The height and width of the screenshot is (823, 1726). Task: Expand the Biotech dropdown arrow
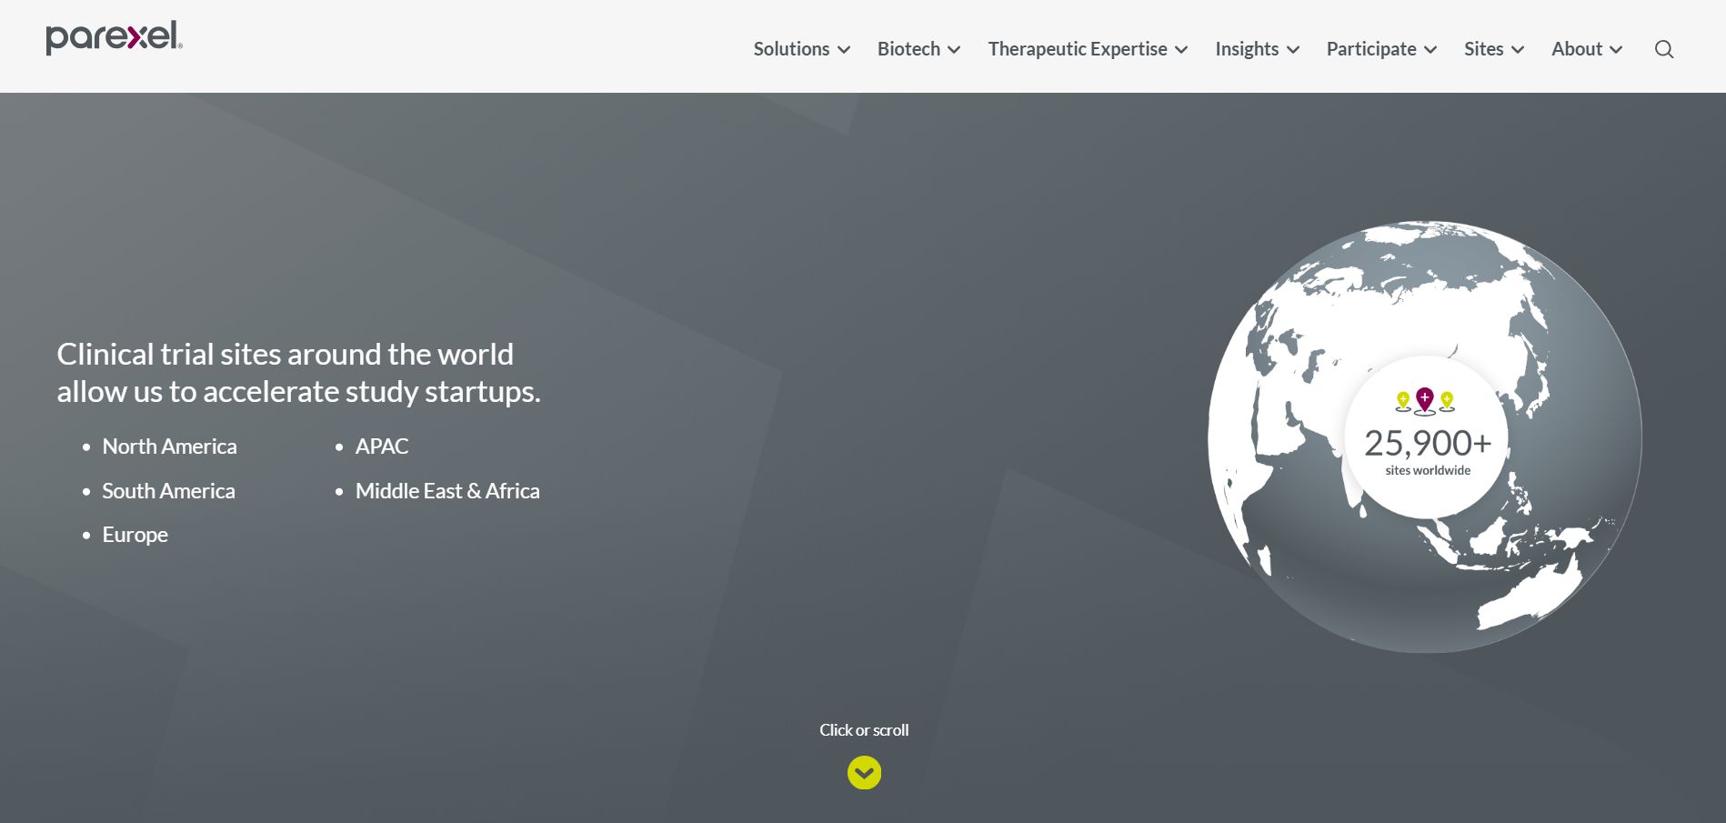[x=954, y=50]
